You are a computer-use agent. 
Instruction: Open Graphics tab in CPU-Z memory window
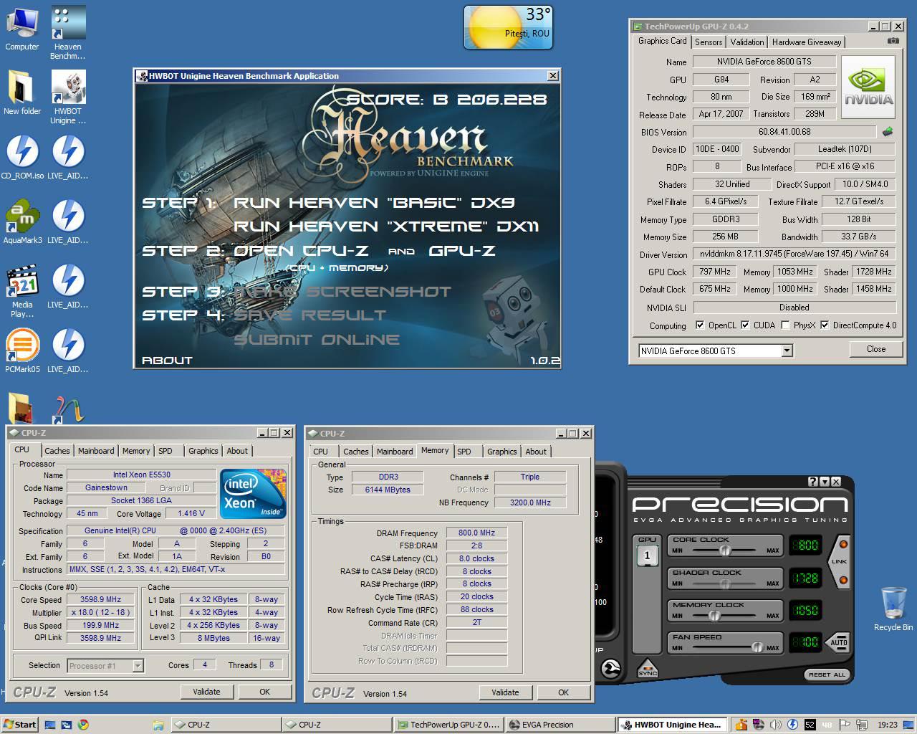coord(501,452)
